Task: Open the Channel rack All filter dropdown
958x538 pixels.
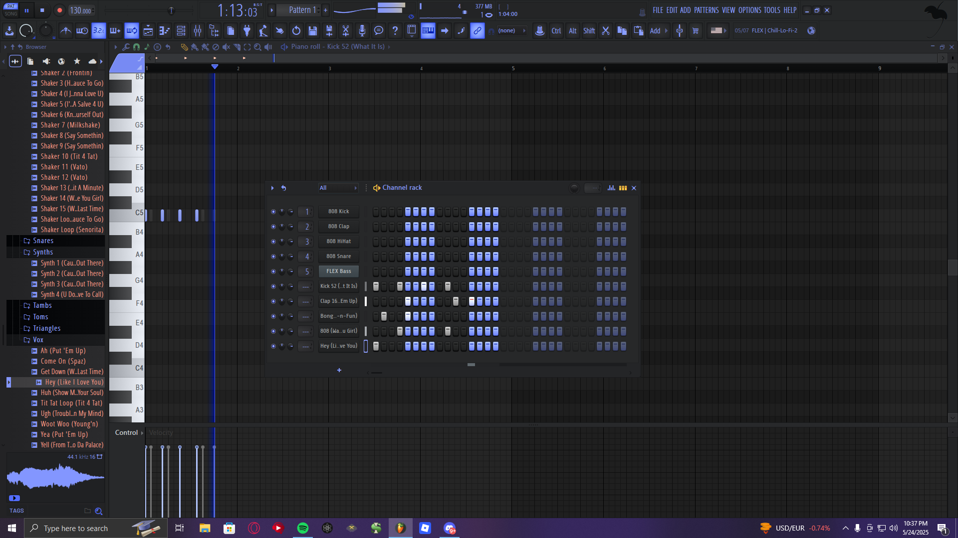Action: pos(338,188)
